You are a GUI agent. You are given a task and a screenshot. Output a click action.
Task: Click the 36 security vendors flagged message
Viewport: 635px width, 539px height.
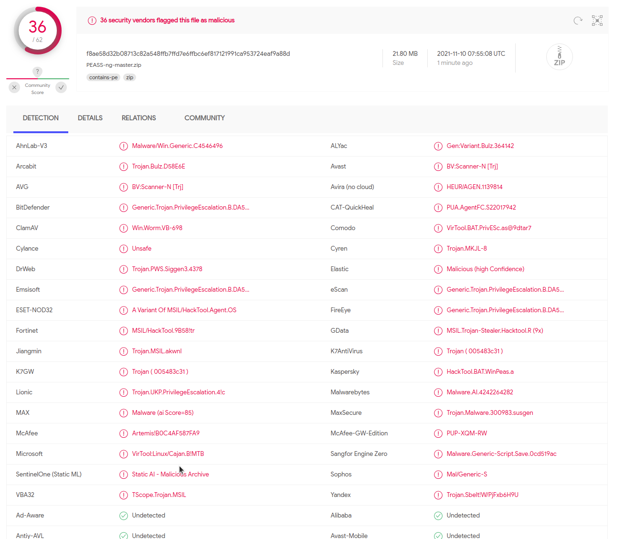click(167, 20)
